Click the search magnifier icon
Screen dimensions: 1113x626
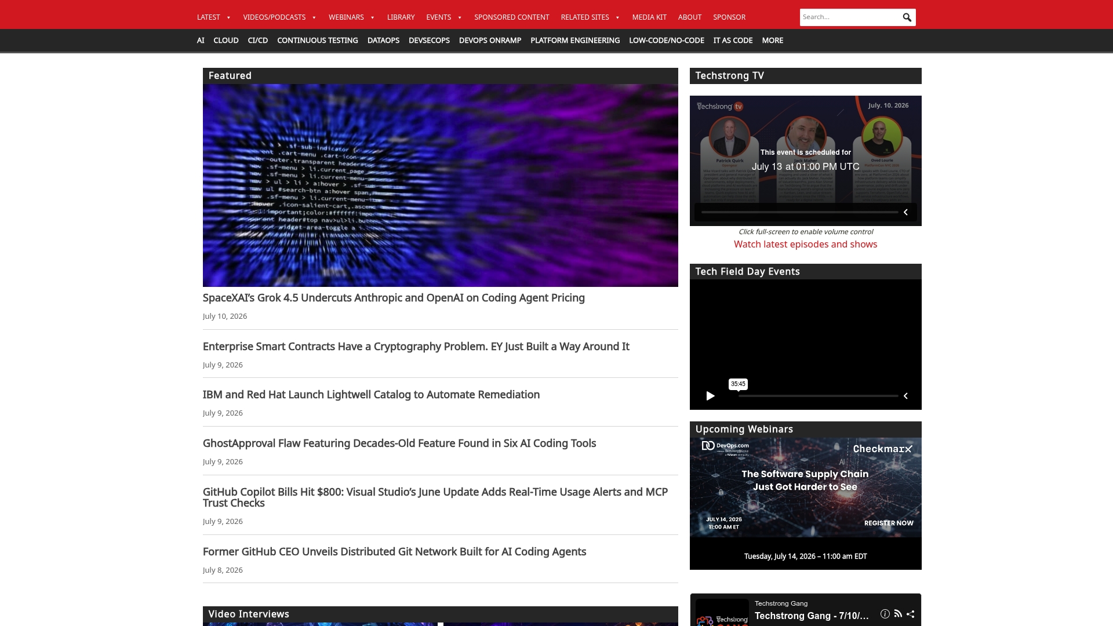click(x=907, y=17)
